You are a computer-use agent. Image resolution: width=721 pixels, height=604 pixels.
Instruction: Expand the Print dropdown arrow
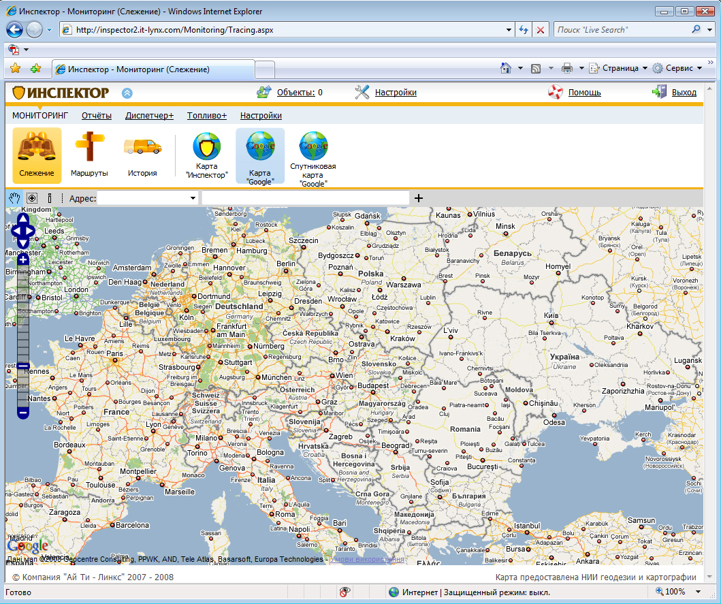[x=581, y=68]
